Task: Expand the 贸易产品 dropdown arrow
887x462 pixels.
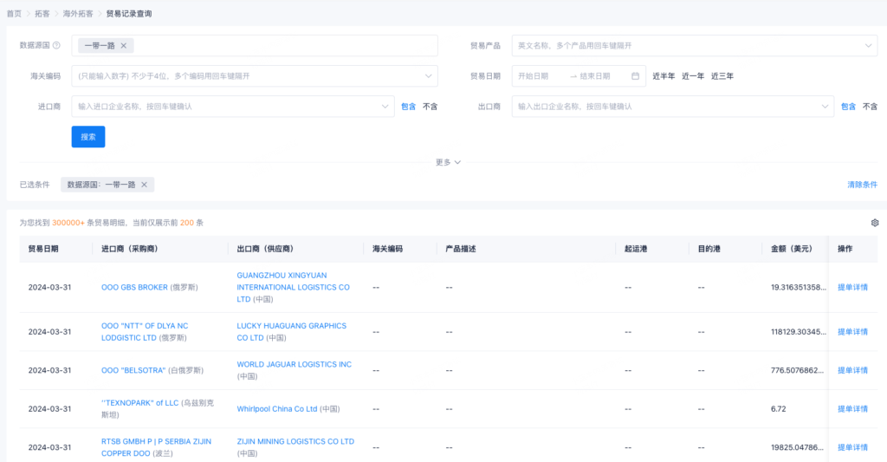Action: [x=869, y=46]
